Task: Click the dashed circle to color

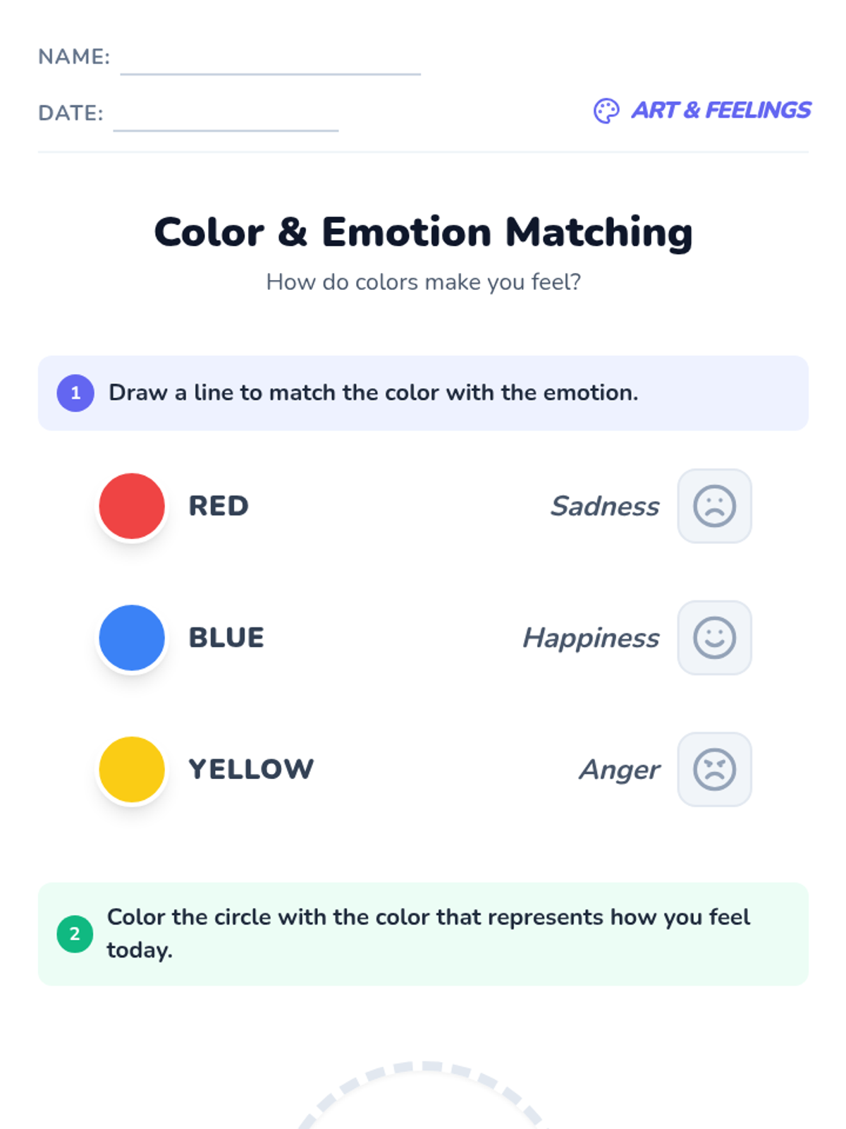Action: [x=423, y=1096]
